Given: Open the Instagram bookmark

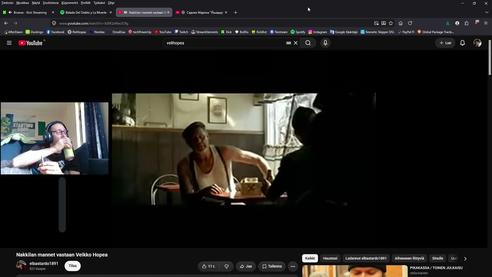Looking at the screenshot, I should [317, 32].
